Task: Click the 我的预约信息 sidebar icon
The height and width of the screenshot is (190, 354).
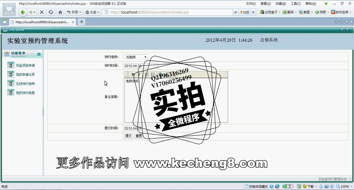Action: (11, 93)
